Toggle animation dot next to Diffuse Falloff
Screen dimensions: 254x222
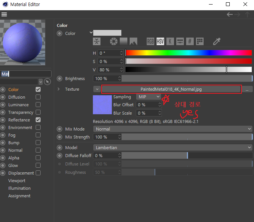pos(60,156)
